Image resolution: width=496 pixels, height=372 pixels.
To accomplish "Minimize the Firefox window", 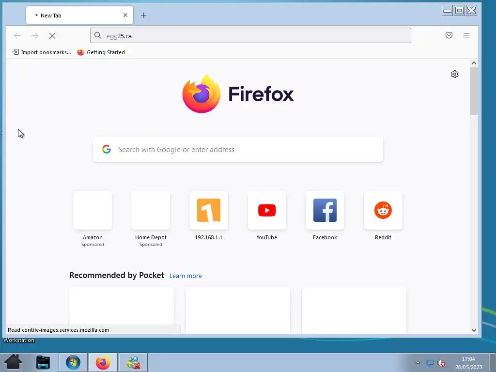I will [447, 11].
